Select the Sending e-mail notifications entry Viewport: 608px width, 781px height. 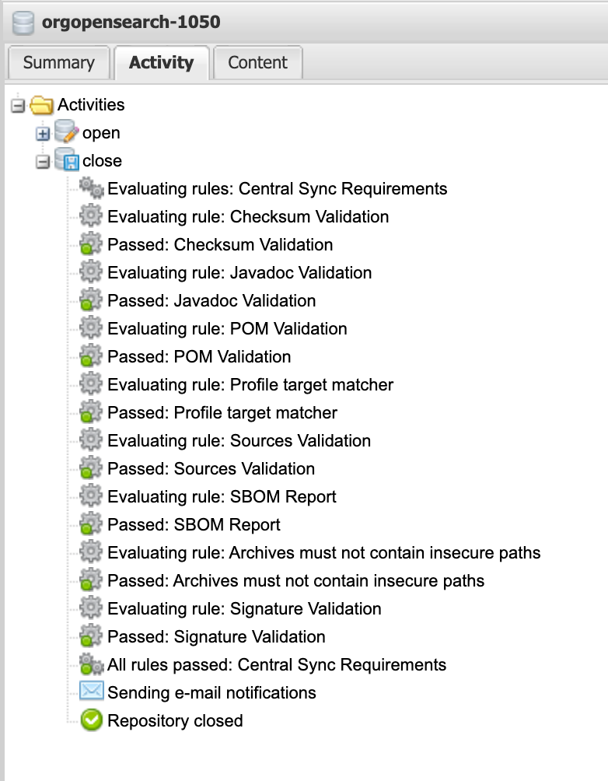[x=211, y=692]
